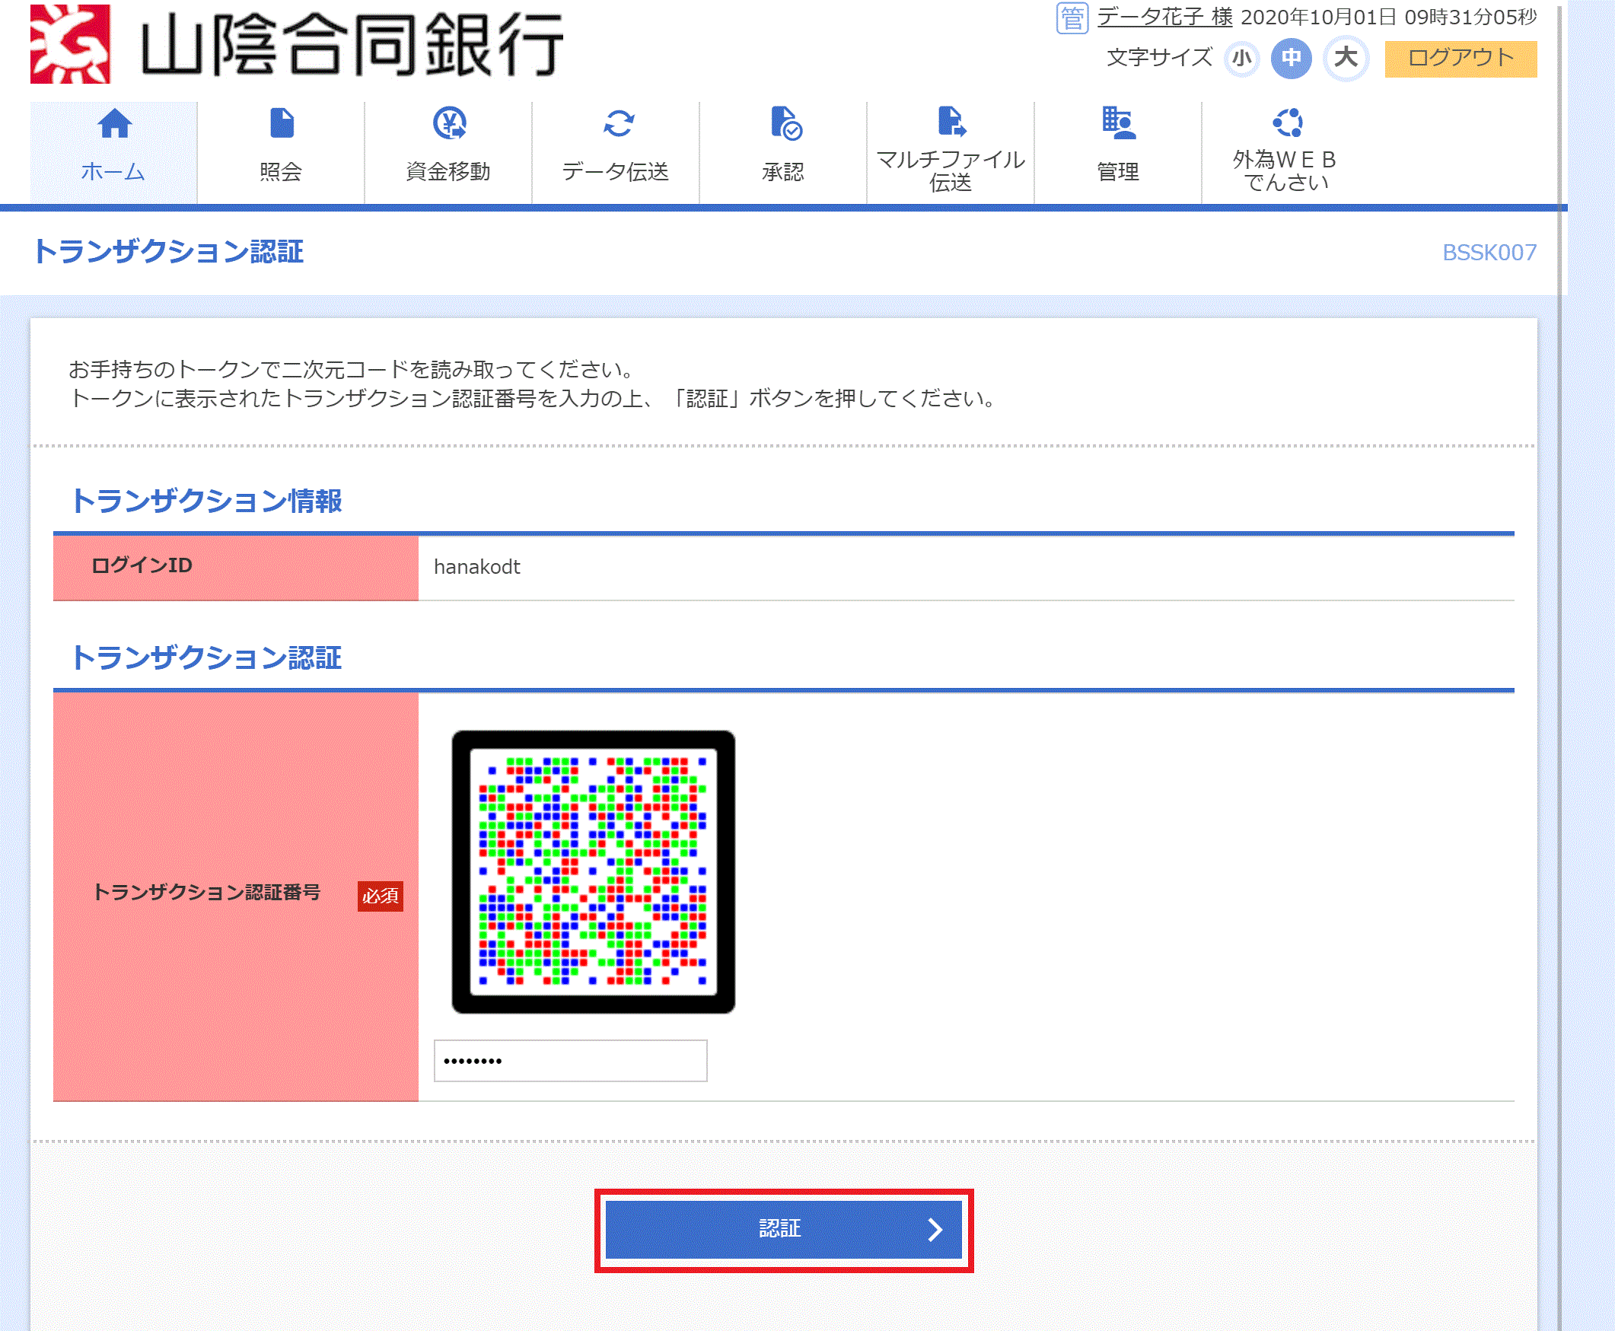Open the データ伝送 menu label

coord(616,172)
